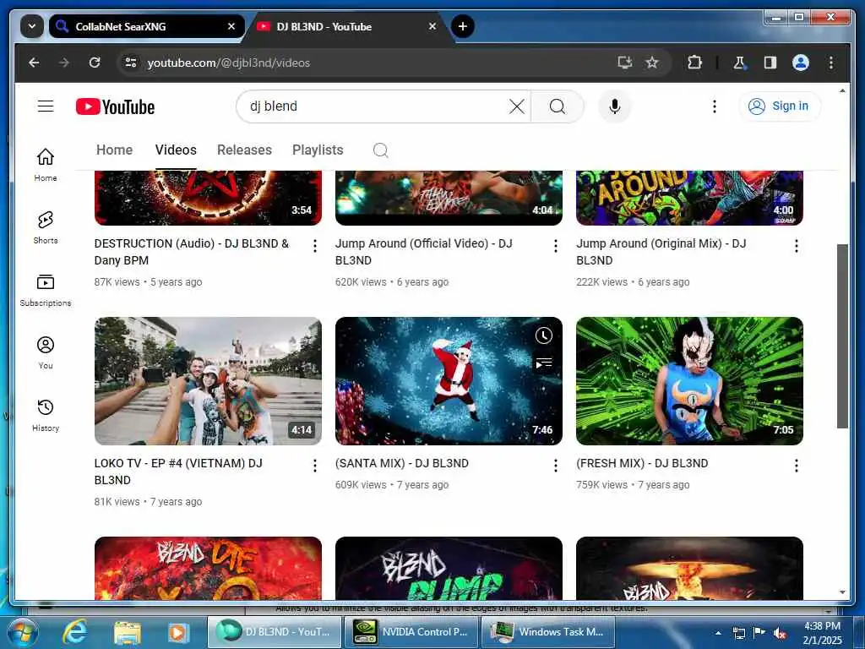
Task: Play the LOKO TV Vietnam thumbnail
Action: [208, 381]
